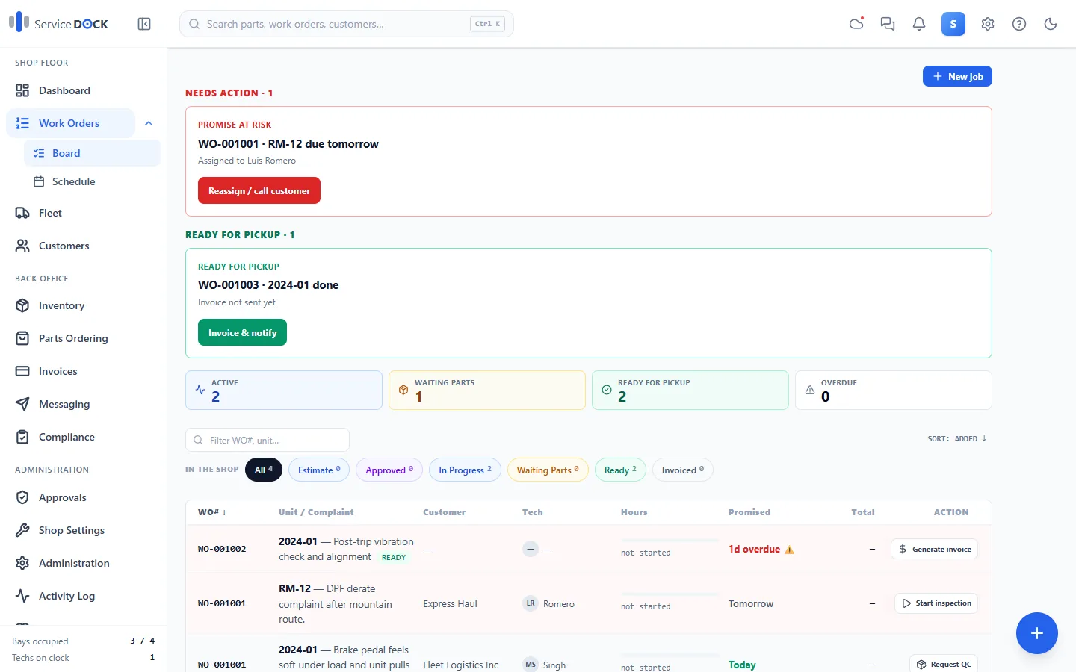Click the search parts and work orders field
This screenshot has height=672, width=1076.
click(346, 24)
